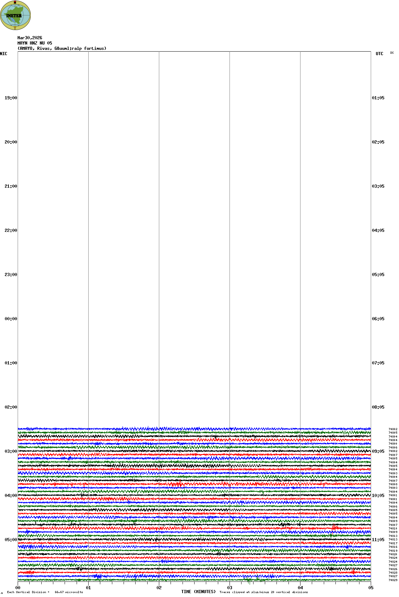Select the 22:00 local time label

click(x=11, y=230)
